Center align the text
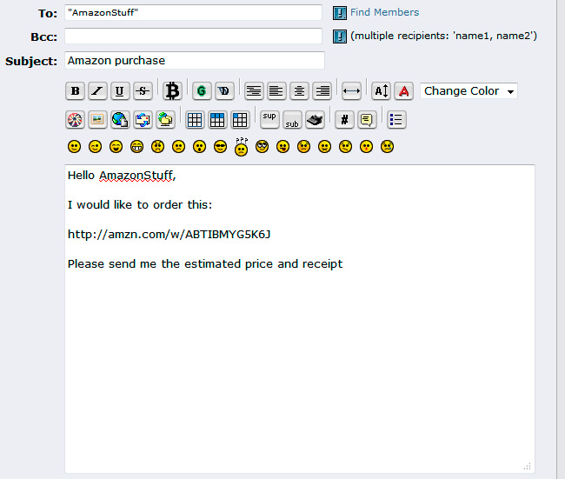Viewport: 565px width, 479px height. 299,90
